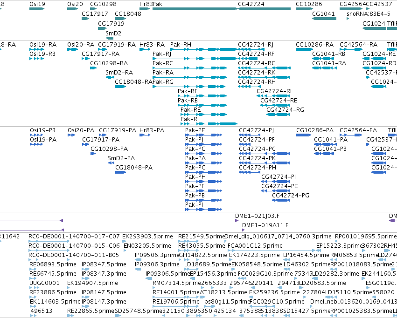Click the SmD2-PA protein label
Image resolution: width=397 pixels, height=318 pixels.
[121, 158]
